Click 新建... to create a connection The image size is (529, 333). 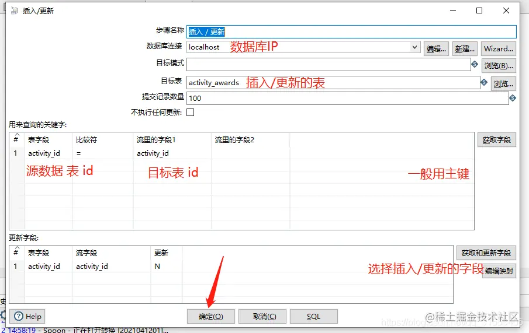coord(465,49)
